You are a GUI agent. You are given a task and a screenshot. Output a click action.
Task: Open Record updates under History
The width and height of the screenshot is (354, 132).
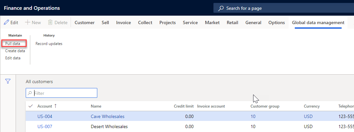tap(49, 44)
